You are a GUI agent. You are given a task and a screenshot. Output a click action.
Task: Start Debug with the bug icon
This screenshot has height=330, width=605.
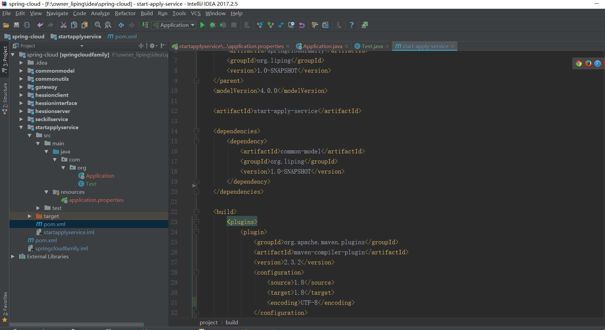213,25
